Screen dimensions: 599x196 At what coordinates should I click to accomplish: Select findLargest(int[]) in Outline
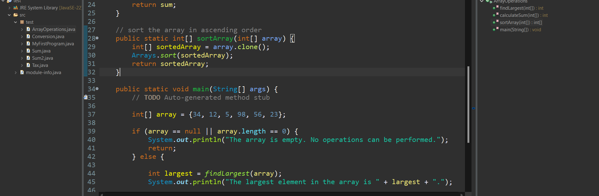(x=522, y=8)
